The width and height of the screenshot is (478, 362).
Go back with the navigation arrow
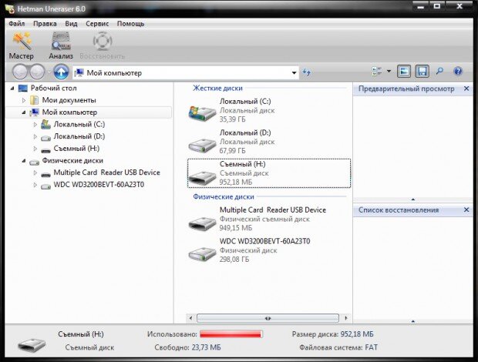coord(20,72)
